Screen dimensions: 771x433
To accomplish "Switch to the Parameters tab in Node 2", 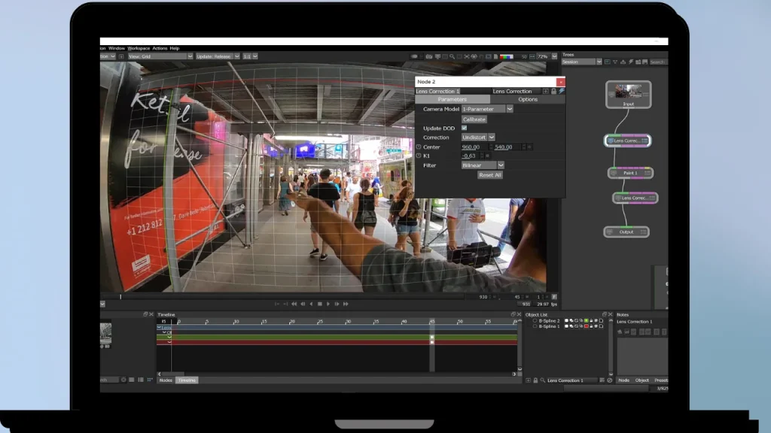I will coord(453,100).
